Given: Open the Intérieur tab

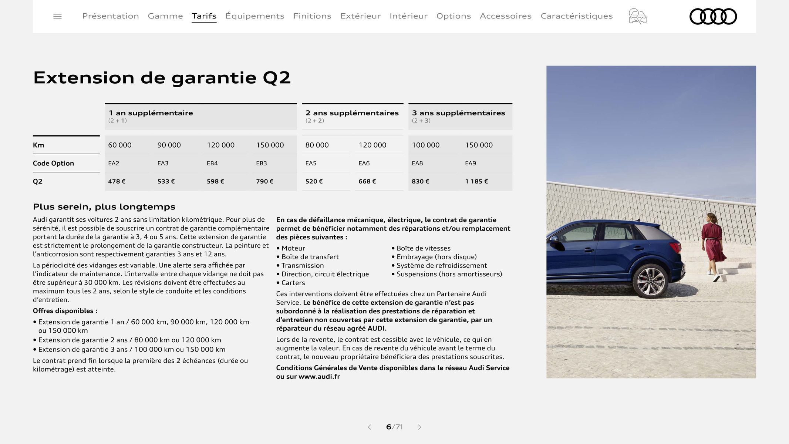Looking at the screenshot, I should coord(408,16).
